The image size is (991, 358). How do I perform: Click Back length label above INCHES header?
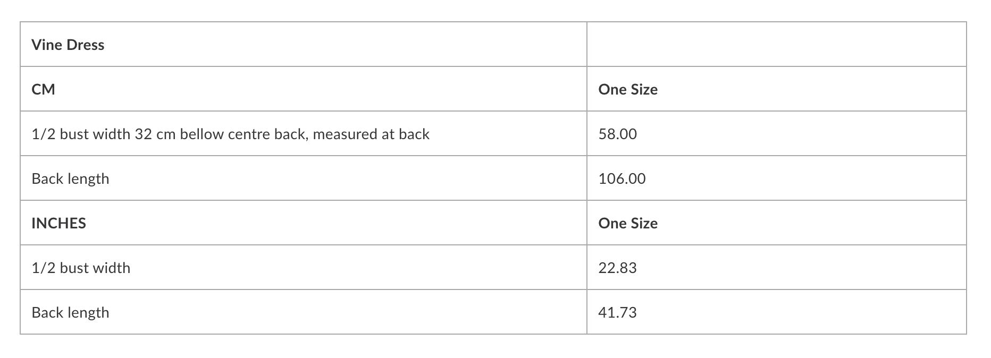point(70,178)
